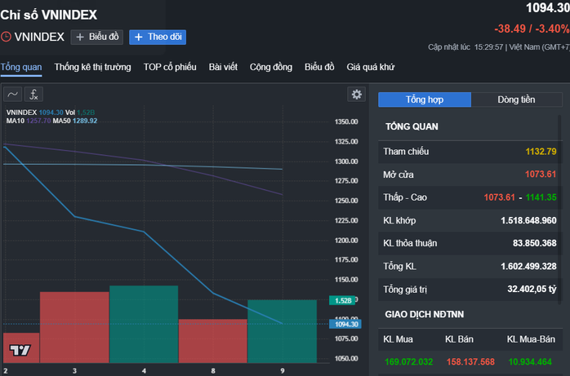Screen dimensions: 570x376
Task: Open the Cộng đồng tab
Action: pyautogui.click(x=271, y=67)
